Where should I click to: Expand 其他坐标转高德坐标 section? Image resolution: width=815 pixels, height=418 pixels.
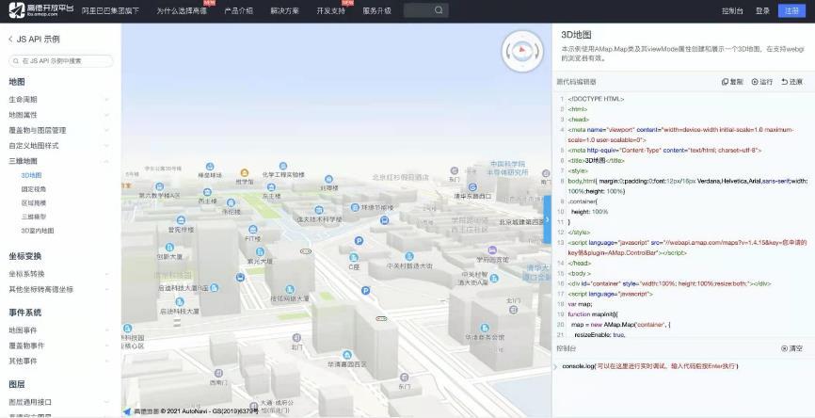tap(58, 290)
